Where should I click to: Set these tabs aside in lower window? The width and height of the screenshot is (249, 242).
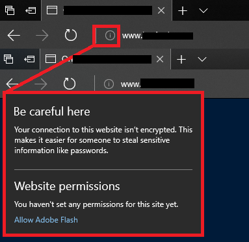[x=29, y=59]
